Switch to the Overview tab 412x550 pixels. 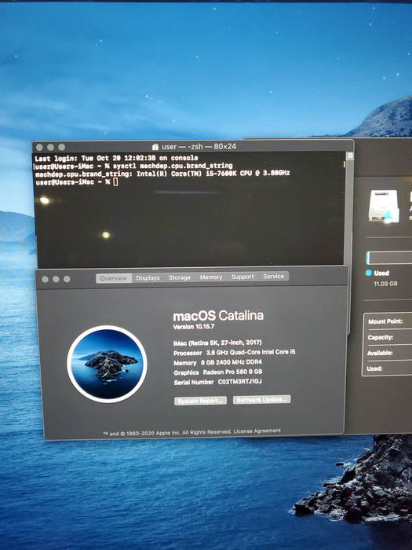point(114,278)
